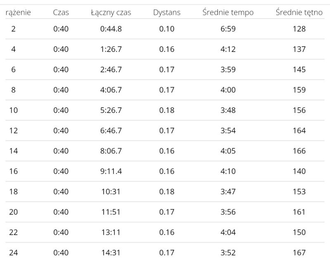Click heart rate value 166

[x=299, y=151]
